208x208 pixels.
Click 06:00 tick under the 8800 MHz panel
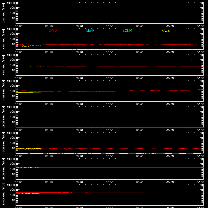click(200, 182)
